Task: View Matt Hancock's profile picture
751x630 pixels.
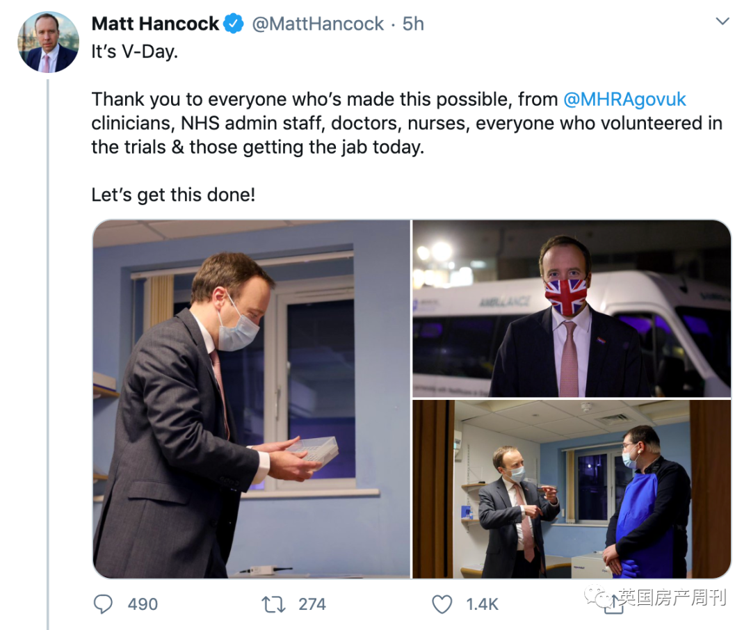Action: 48,42
